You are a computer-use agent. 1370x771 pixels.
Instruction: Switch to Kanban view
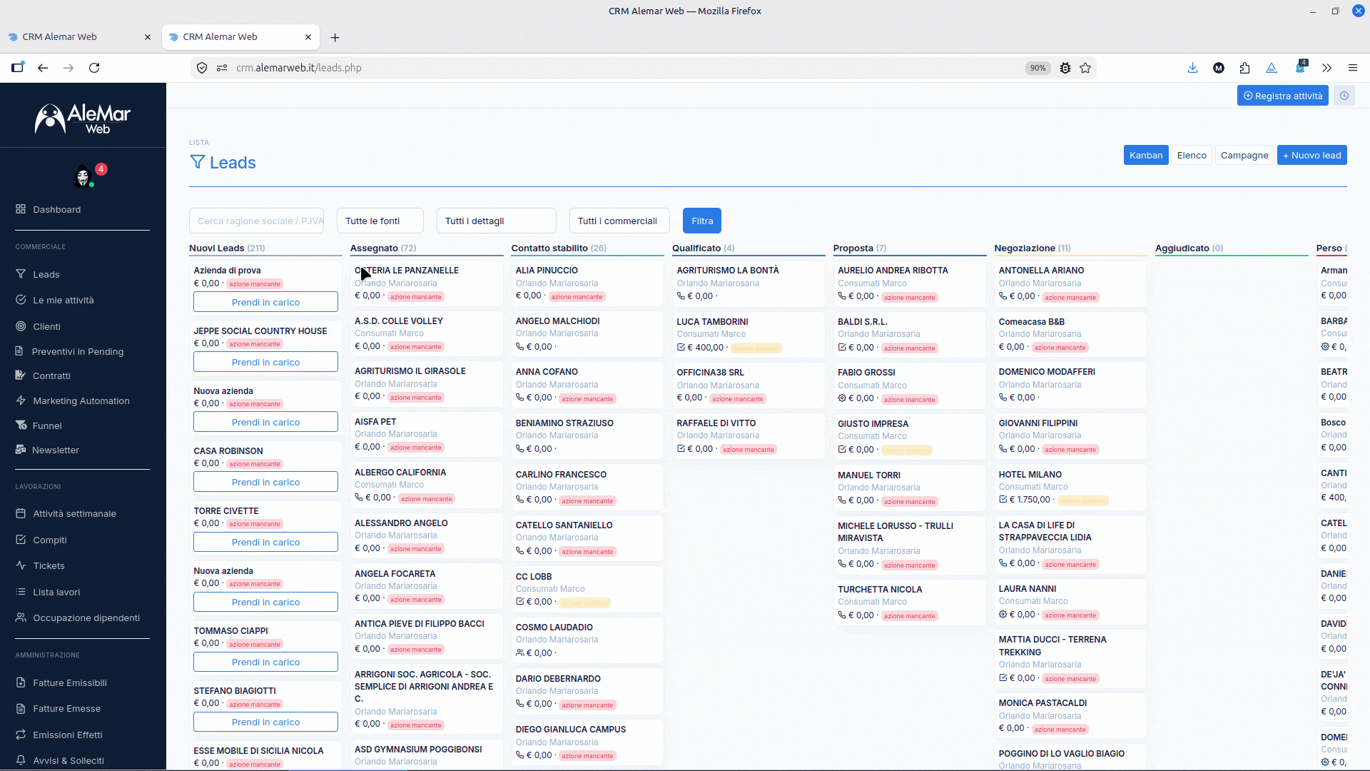(x=1146, y=155)
